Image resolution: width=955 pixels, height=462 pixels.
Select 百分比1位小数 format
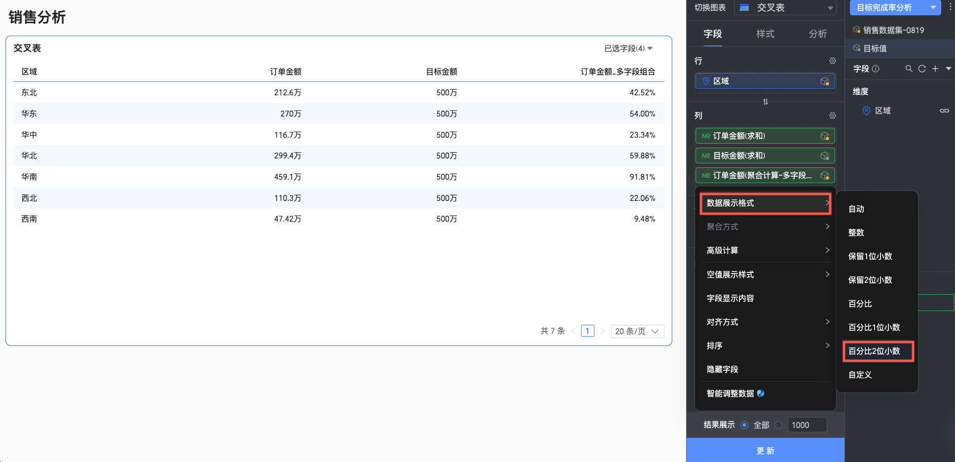tap(877, 327)
